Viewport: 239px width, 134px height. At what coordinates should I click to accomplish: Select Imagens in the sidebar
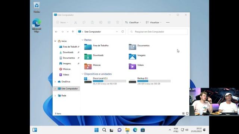(65, 64)
